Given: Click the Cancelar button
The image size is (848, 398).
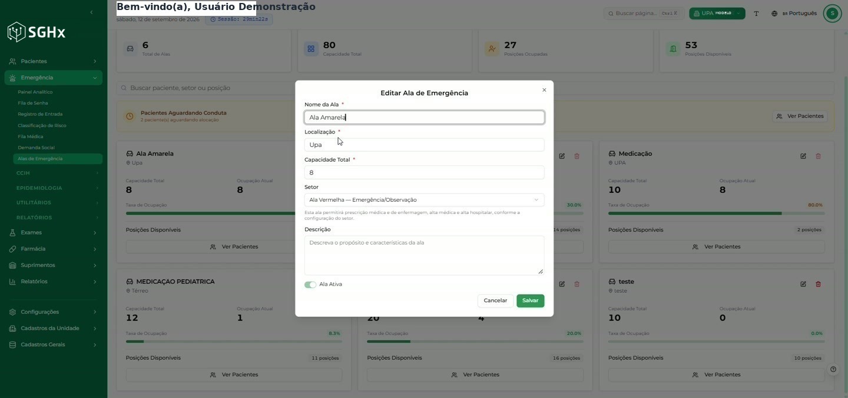Looking at the screenshot, I should point(495,301).
